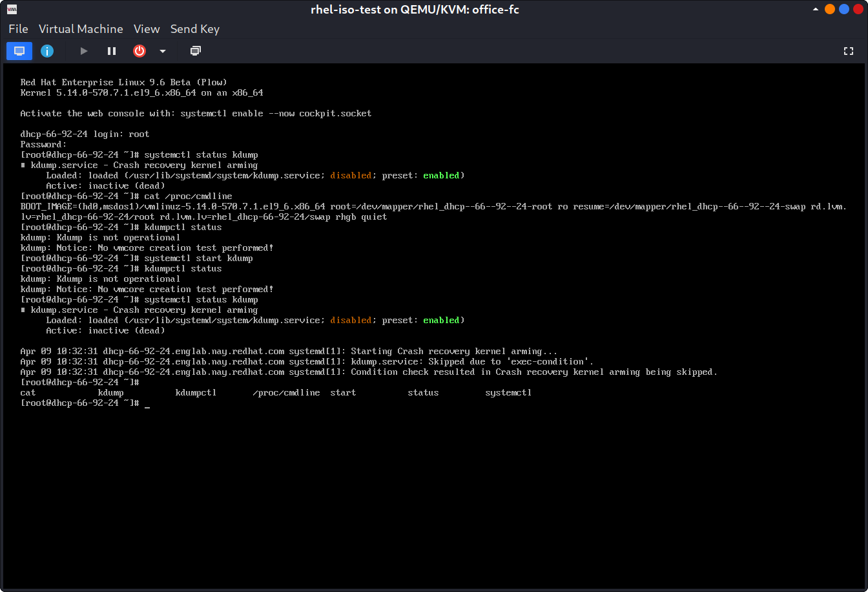Shut down the VM with the red power icon
868x592 pixels.
pyautogui.click(x=139, y=51)
